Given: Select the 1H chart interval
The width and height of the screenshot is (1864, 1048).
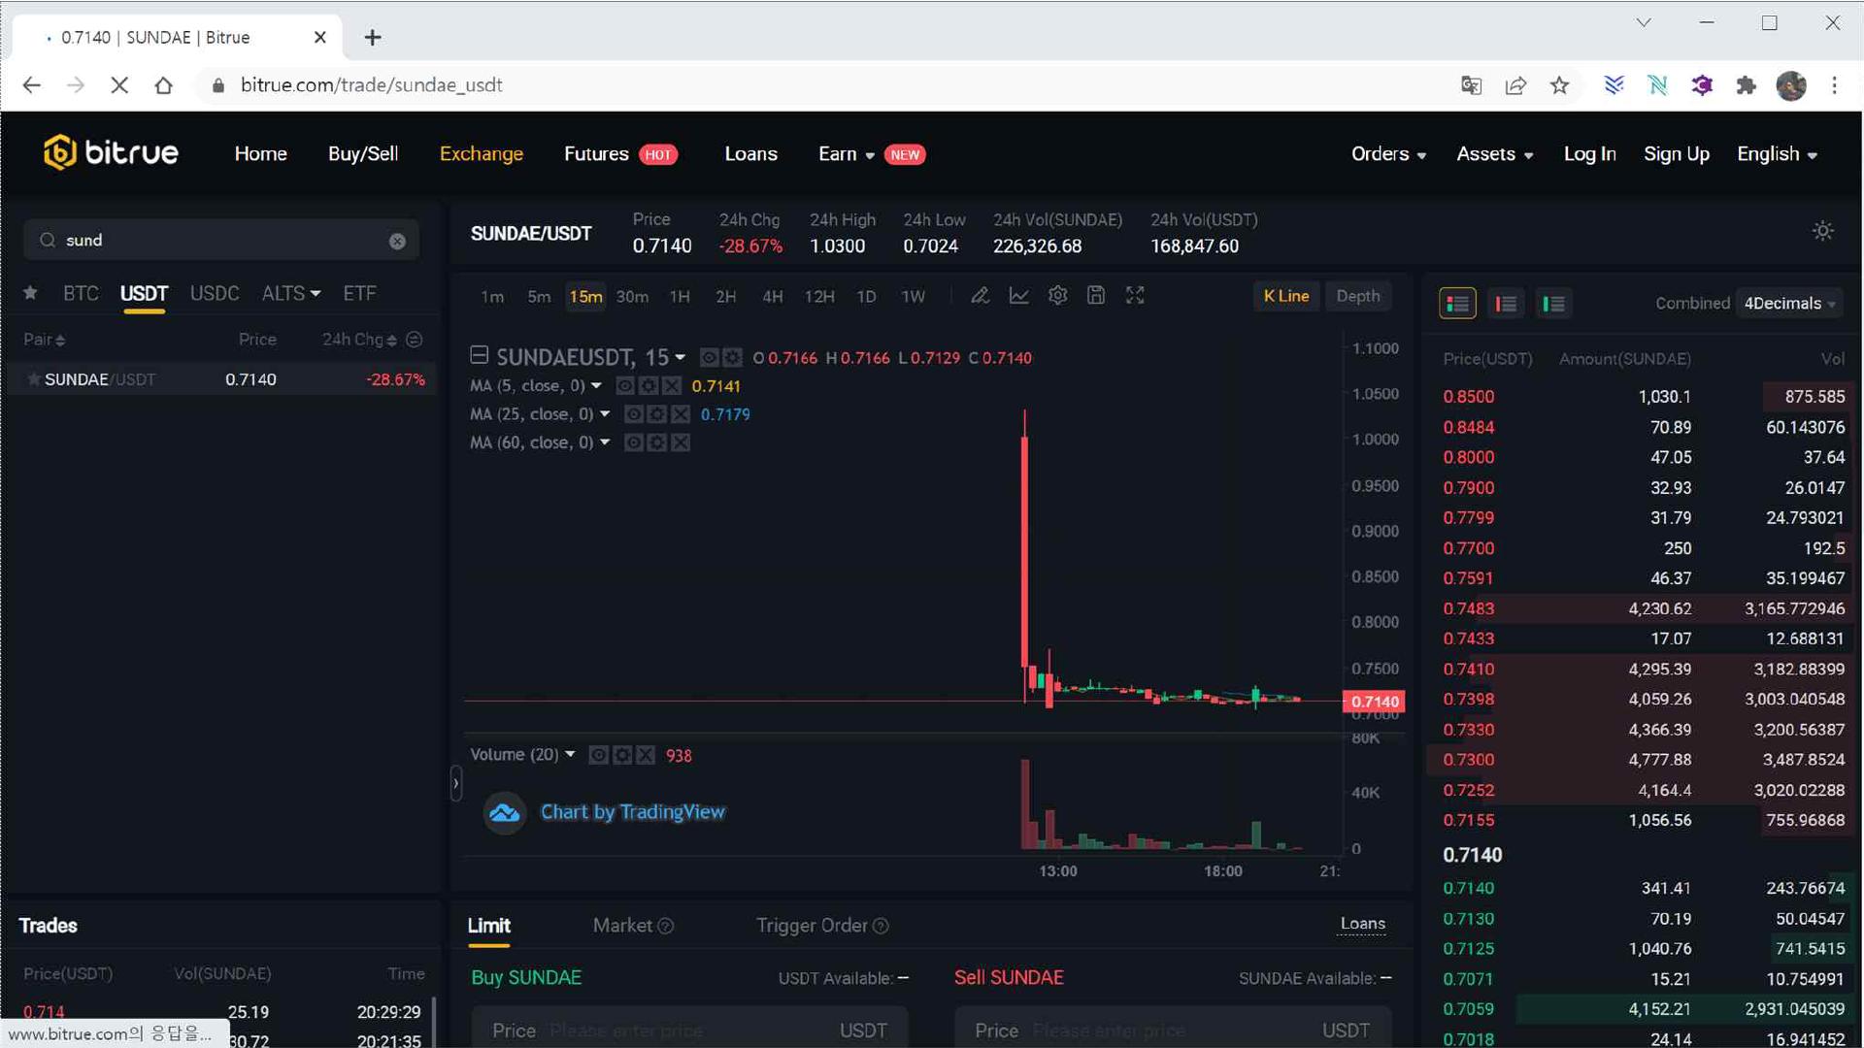Looking at the screenshot, I should pyautogui.click(x=680, y=296).
